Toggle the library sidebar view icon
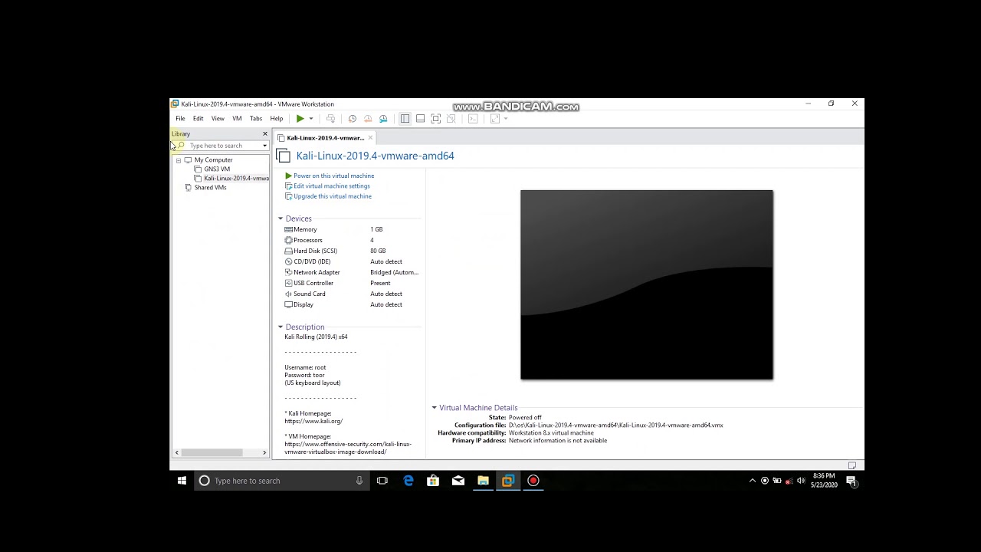 405,119
